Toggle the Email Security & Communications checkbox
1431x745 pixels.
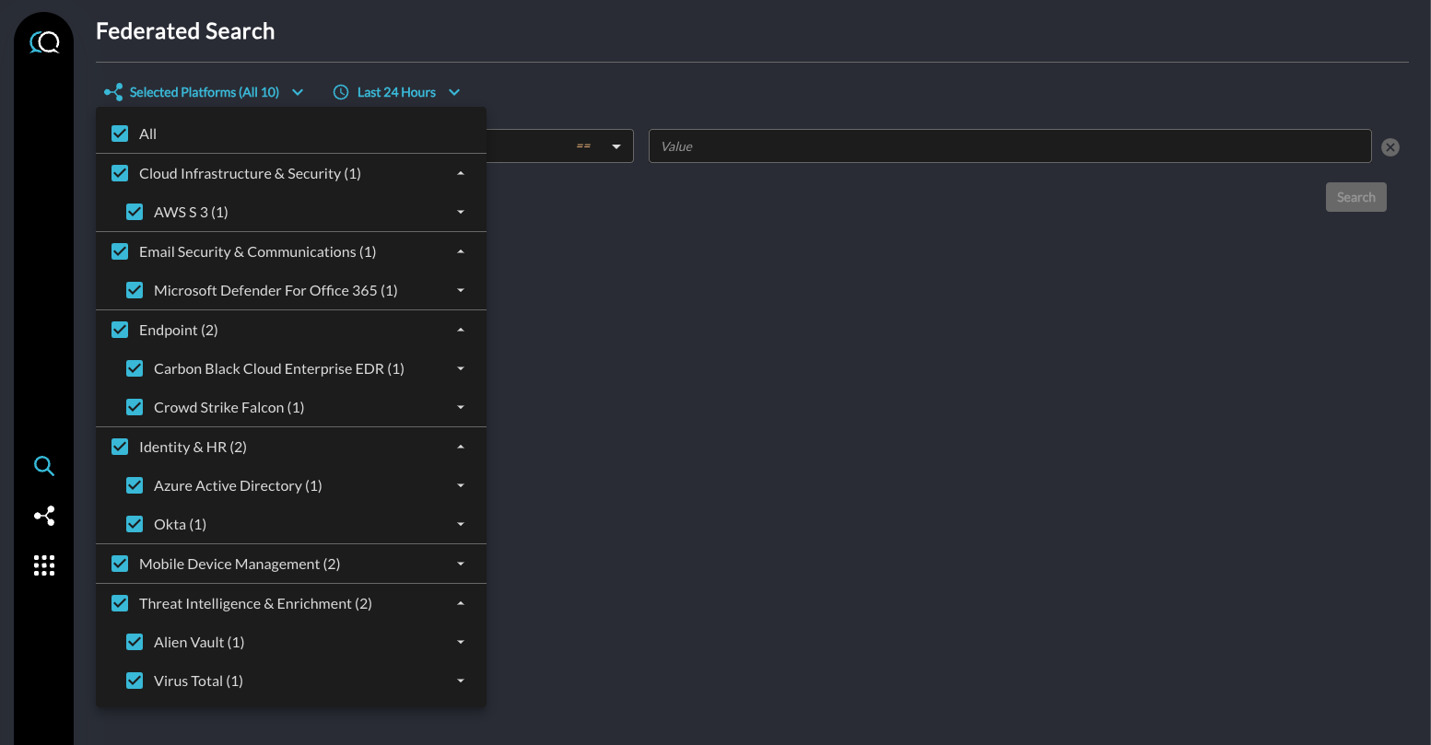[x=120, y=251]
